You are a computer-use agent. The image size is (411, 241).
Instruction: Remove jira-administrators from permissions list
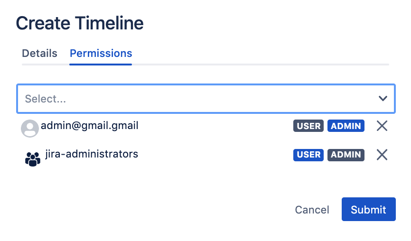382,155
